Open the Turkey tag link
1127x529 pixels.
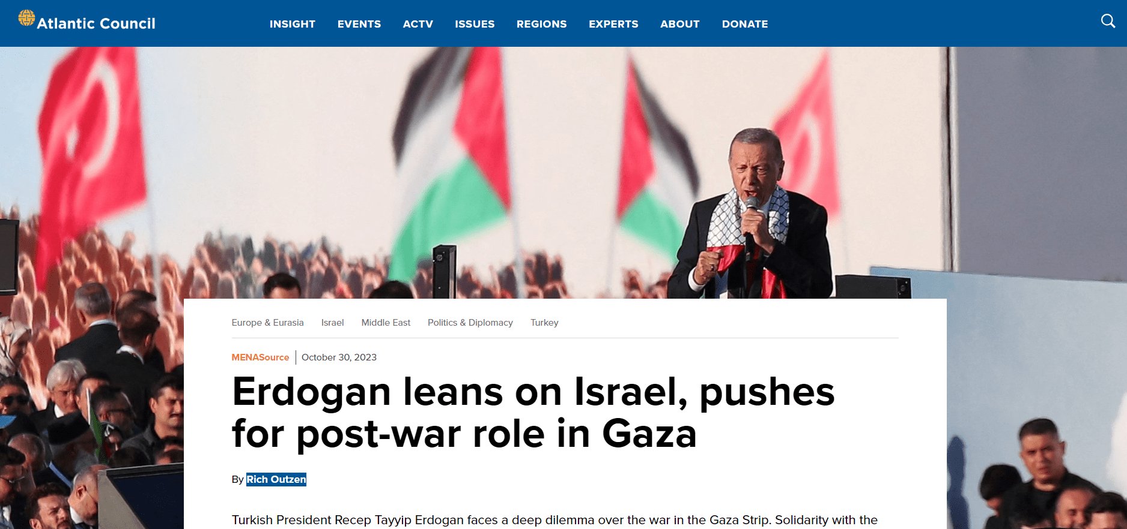click(x=544, y=323)
